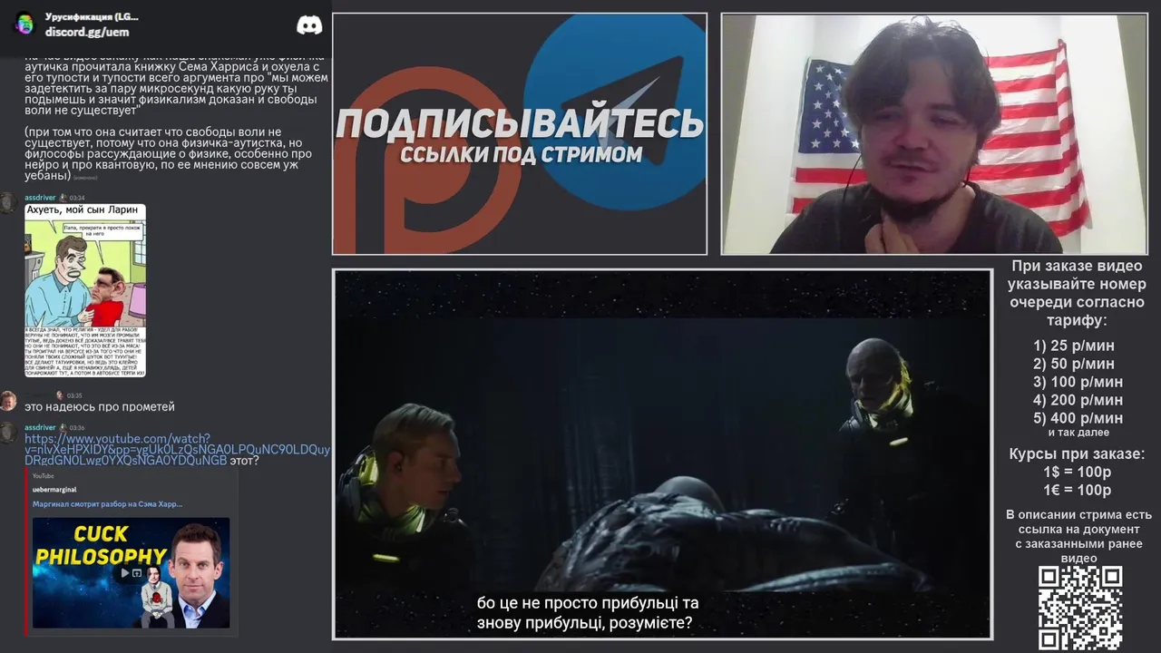This screenshot has height=653, width=1161.
Task: Click uebermarginal channel name in embed
Action: (x=54, y=490)
